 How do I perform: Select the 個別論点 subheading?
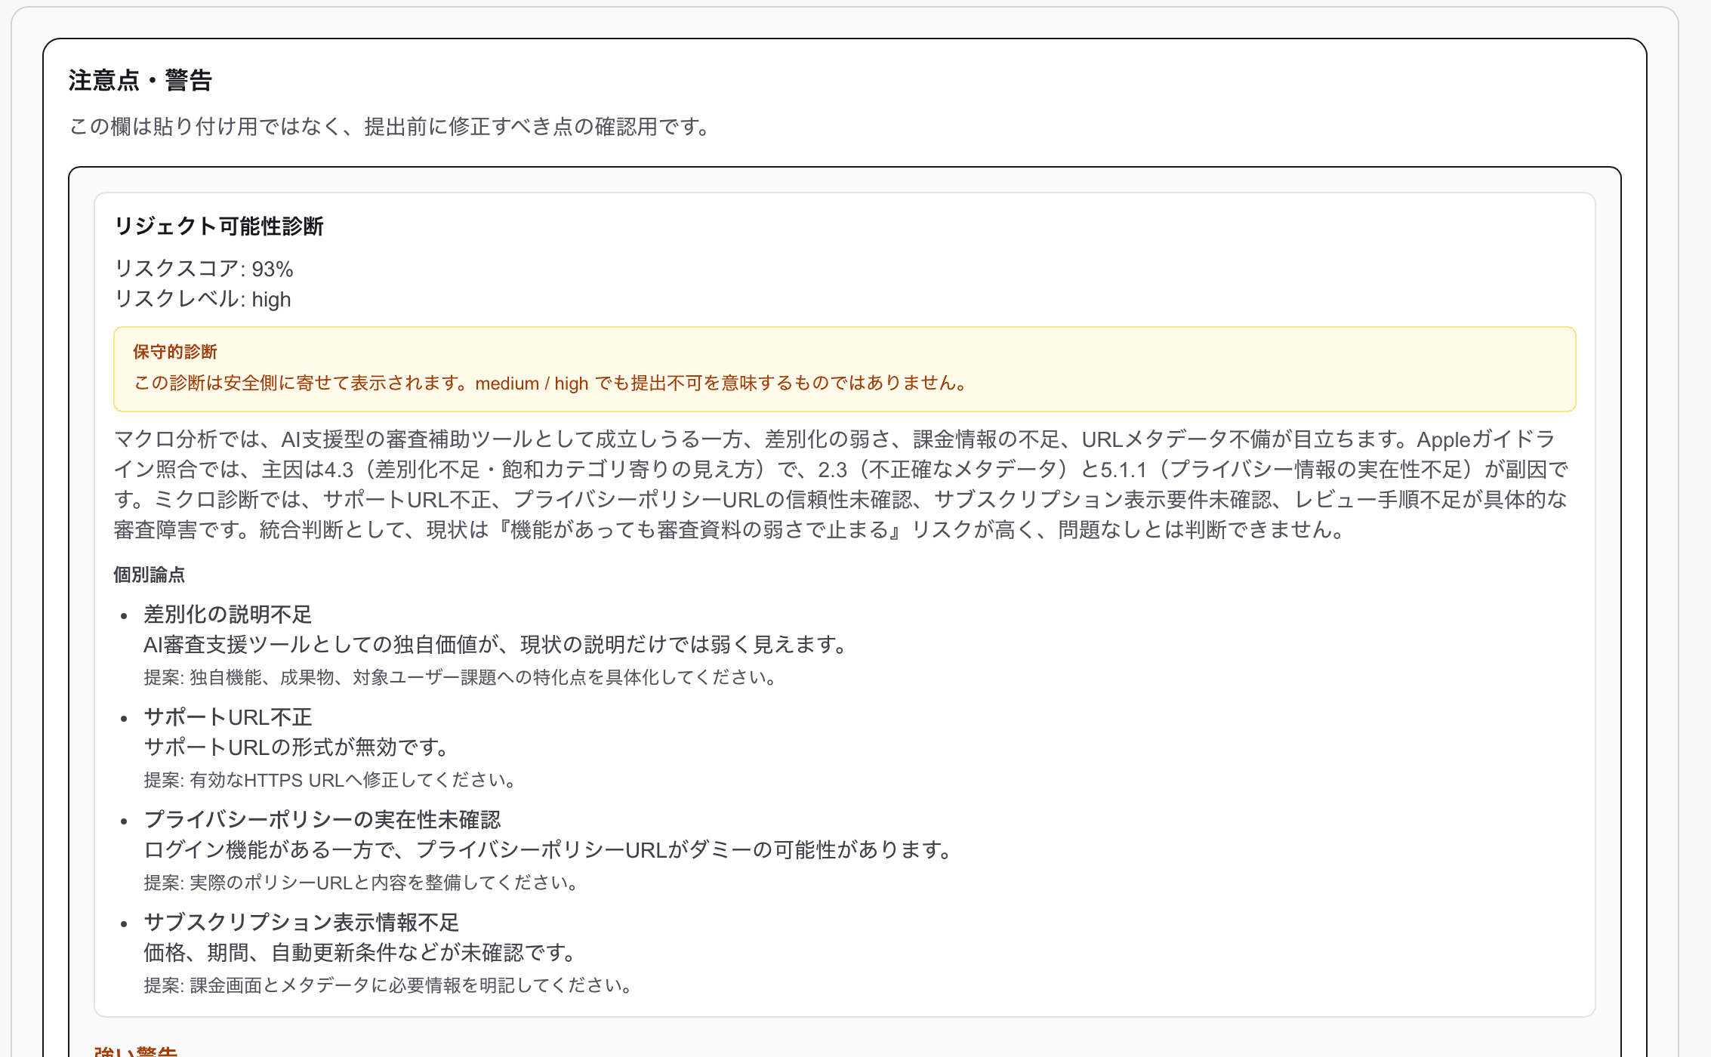pos(149,575)
